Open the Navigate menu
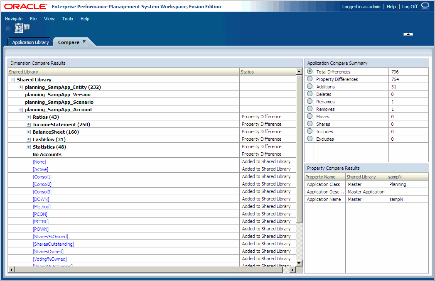435x281 pixels. [14, 19]
